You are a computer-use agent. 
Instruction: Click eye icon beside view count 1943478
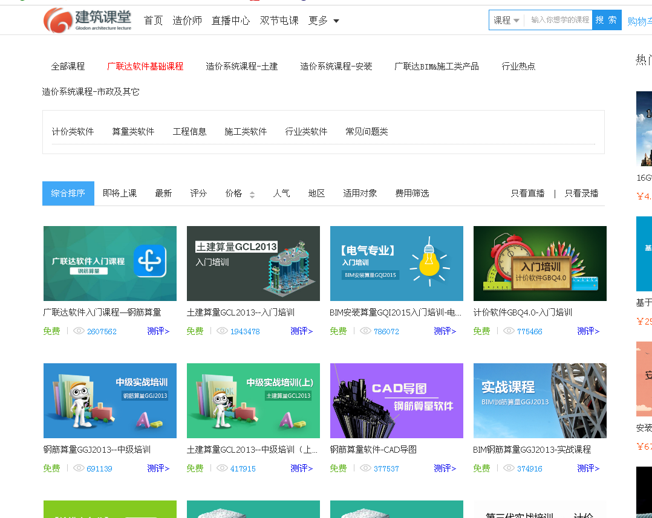point(223,331)
